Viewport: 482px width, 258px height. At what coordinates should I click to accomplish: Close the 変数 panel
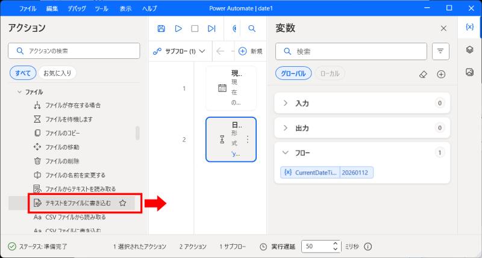coord(443,28)
